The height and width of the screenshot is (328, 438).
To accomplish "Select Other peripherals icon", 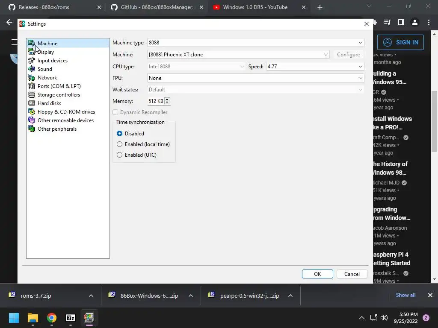I will pyautogui.click(x=32, y=129).
